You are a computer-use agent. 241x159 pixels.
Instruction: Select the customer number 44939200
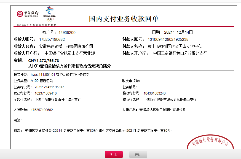click(x=67, y=33)
